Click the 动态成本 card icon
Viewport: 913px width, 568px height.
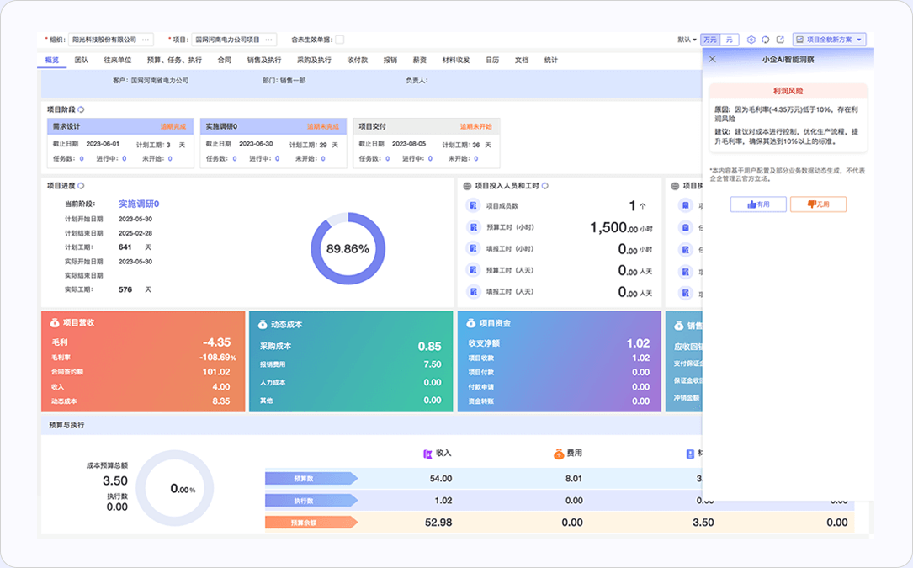click(263, 323)
